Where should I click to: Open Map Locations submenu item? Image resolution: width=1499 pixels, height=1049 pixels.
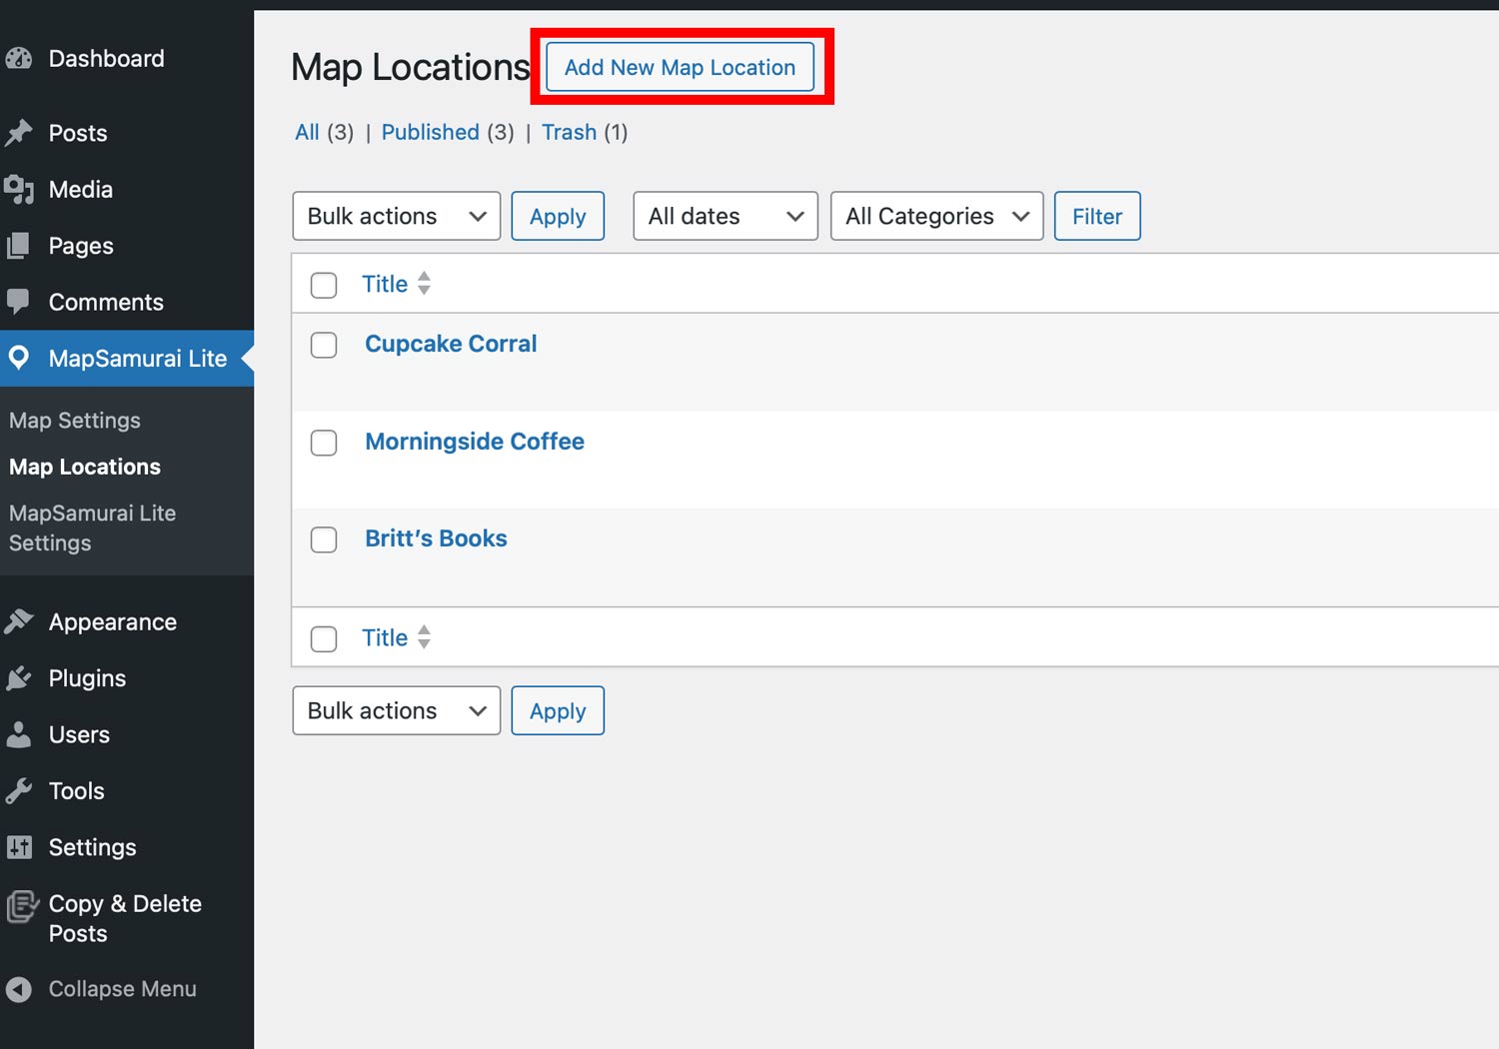(85, 467)
